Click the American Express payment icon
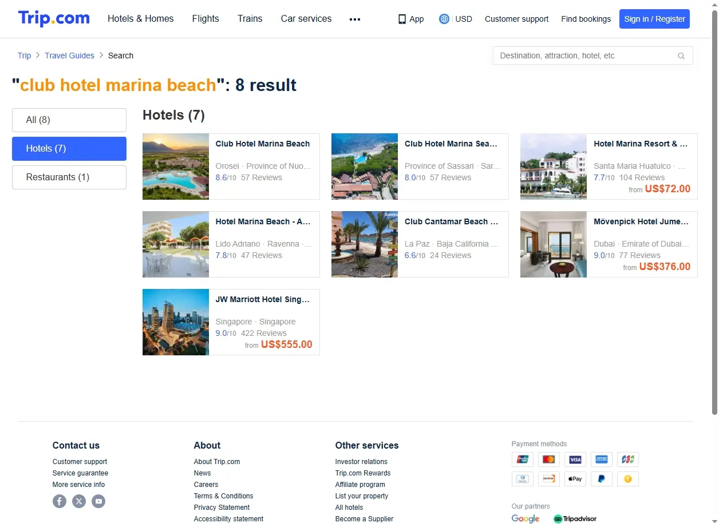Image resolution: width=719 pixels, height=527 pixels. click(602, 459)
